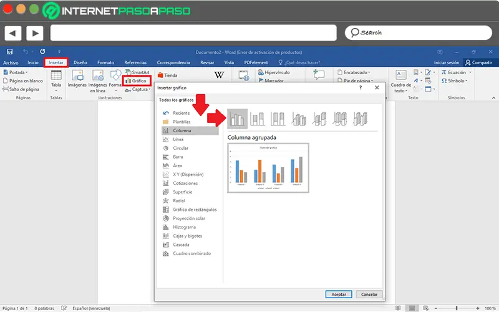Click the ¿Qué desea hacer? box

[299, 63]
